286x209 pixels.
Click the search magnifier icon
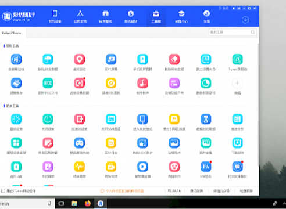point(253,32)
